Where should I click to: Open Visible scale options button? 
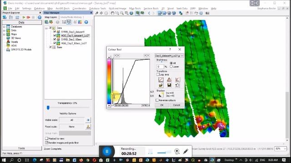(x=88, y=120)
